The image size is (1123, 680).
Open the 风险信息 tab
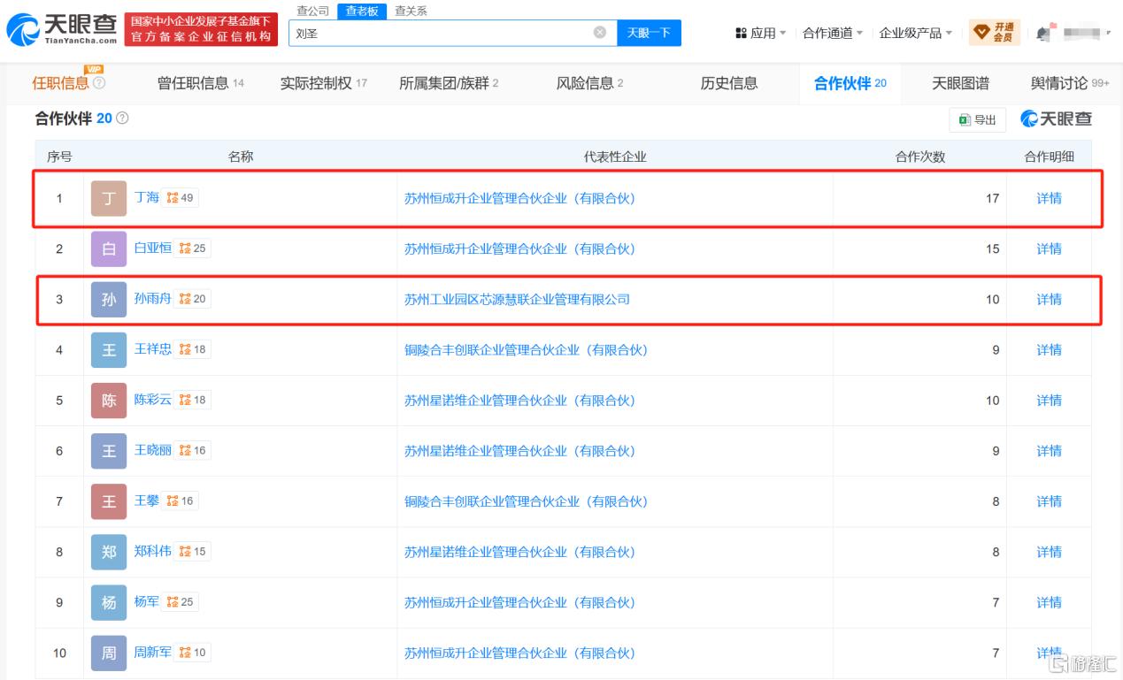point(589,83)
